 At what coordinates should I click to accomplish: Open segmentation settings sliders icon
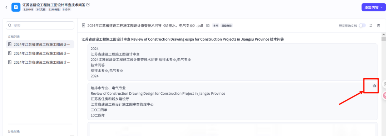(x=371, y=26)
